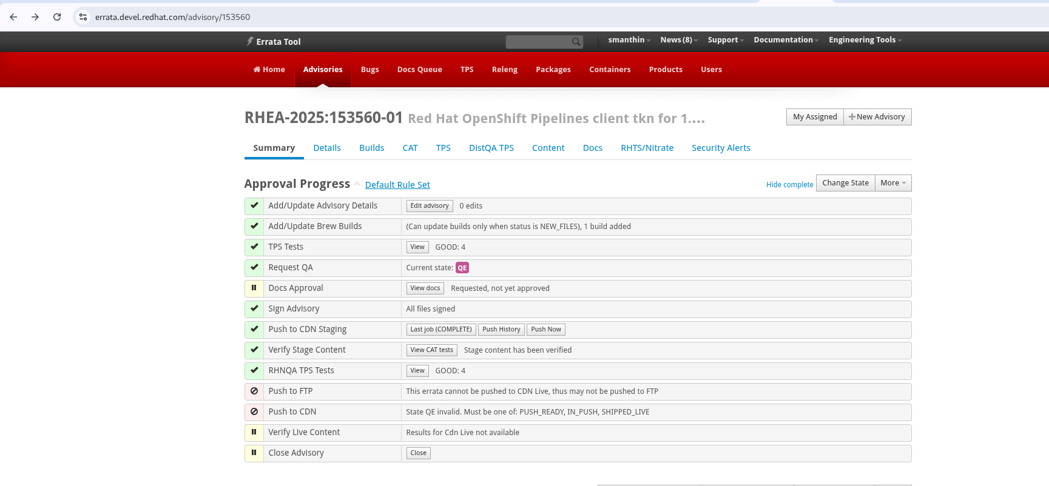Open the Bugs navigation item
Image resolution: width=1049 pixels, height=486 pixels.
coord(369,70)
